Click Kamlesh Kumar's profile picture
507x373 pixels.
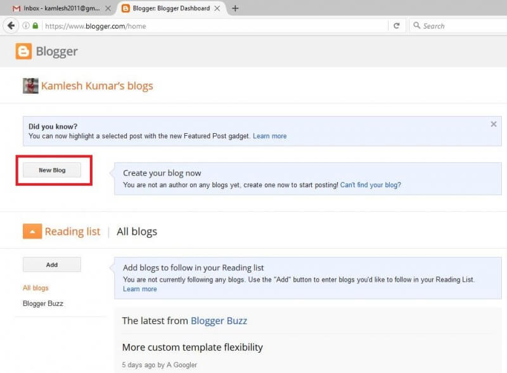[x=30, y=86]
